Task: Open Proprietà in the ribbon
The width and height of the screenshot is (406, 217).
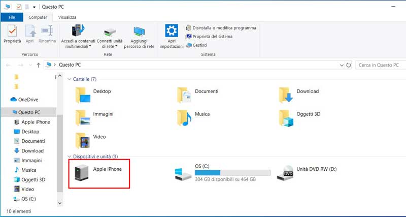Action: tap(12, 34)
